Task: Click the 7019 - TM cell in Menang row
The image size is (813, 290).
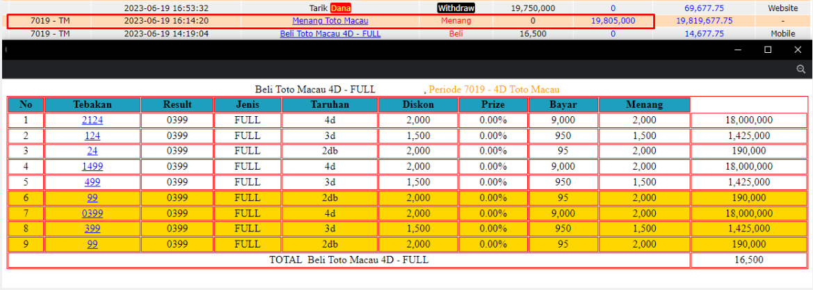Action: click(50, 21)
